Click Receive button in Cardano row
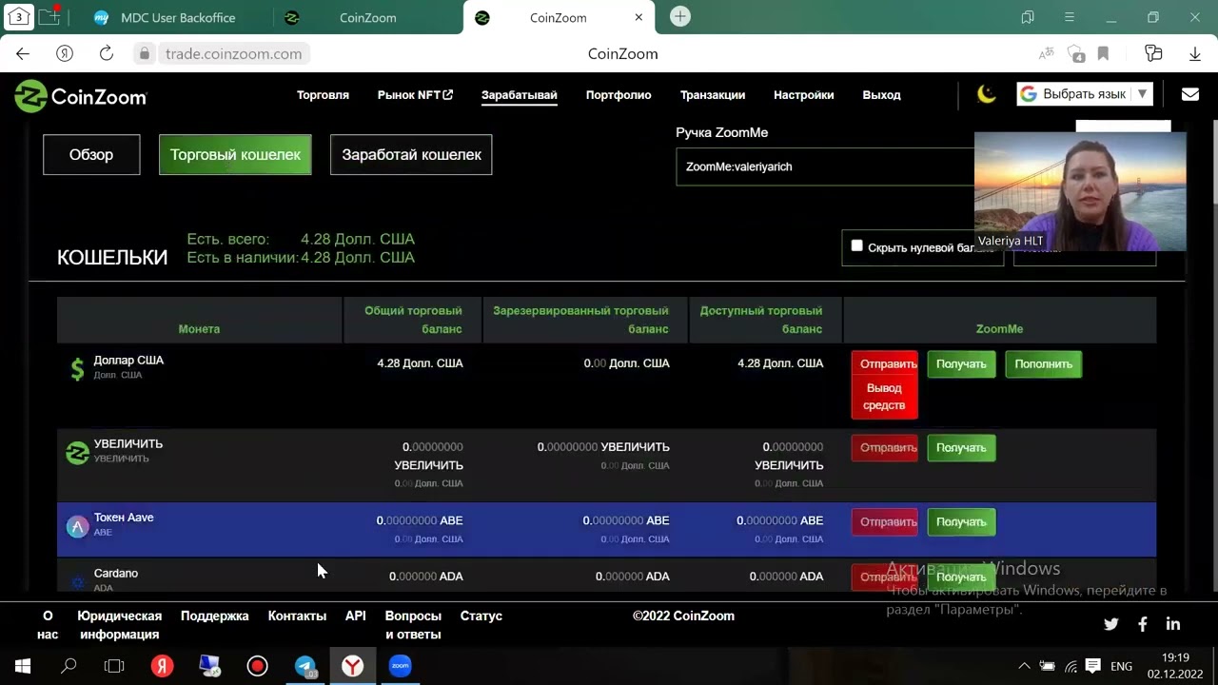Image resolution: width=1218 pixels, height=685 pixels. click(x=961, y=577)
